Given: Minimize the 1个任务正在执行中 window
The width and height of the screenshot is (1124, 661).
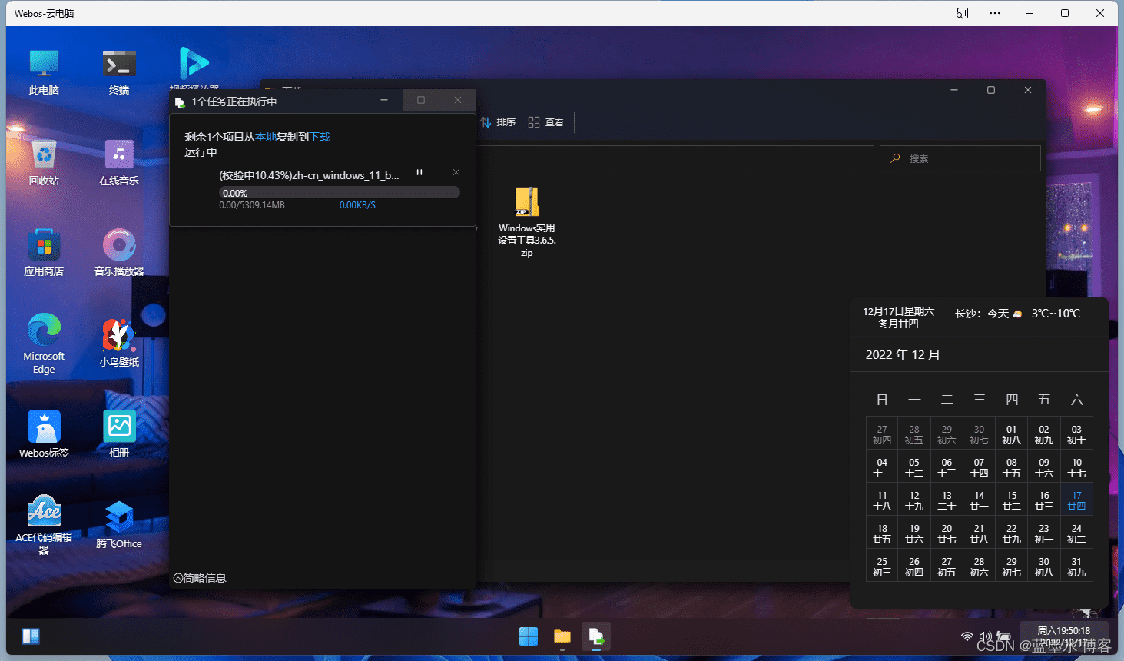Looking at the screenshot, I should pyautogui.click(x=384, y=100).
